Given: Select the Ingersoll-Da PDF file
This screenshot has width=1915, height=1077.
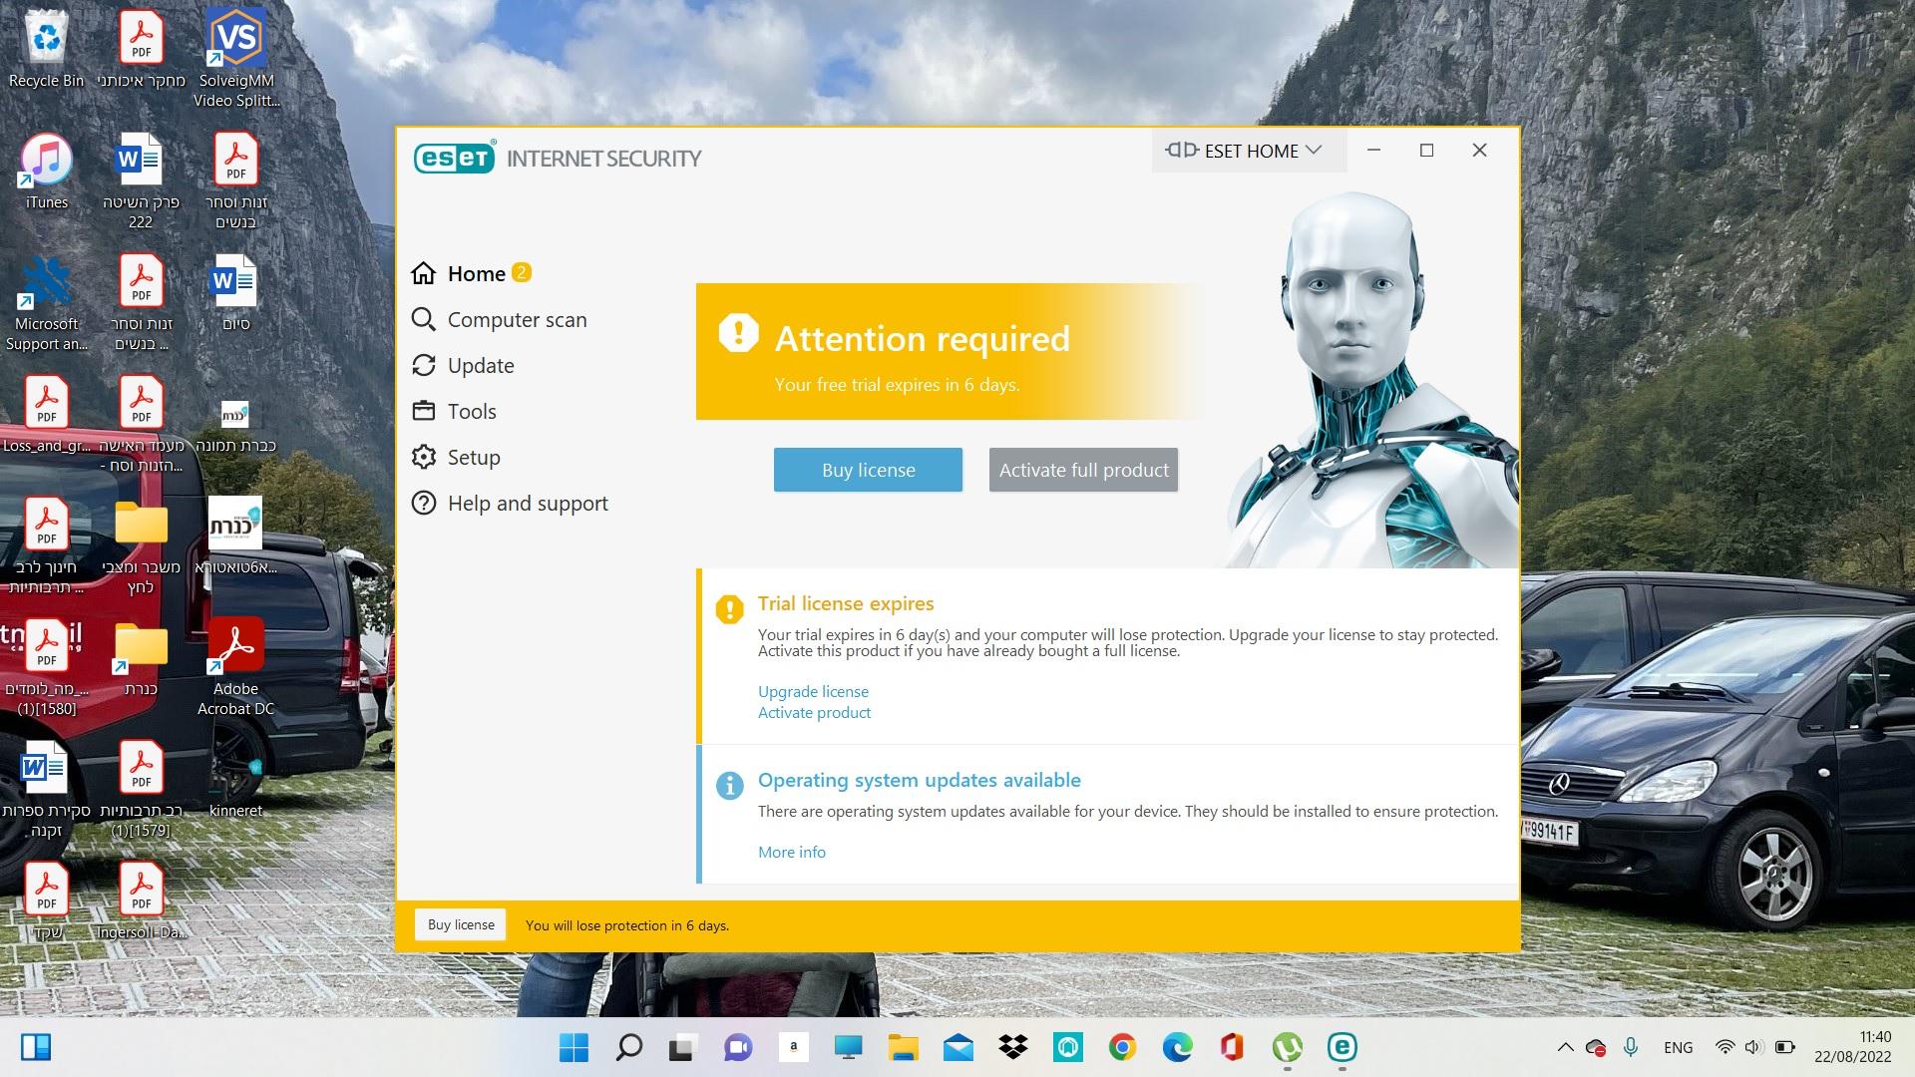Looking at the screenshot, I should (x=141, y=901).
